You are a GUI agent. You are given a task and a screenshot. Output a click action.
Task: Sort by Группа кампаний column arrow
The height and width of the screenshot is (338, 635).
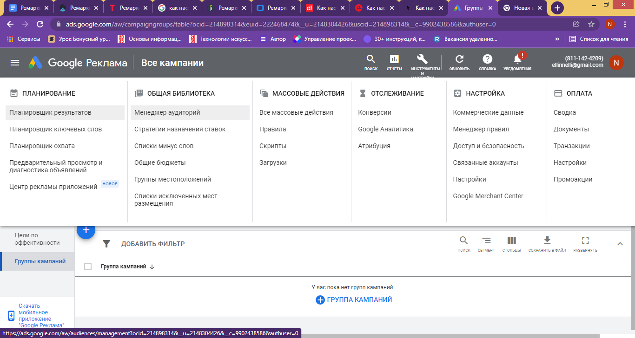(152, 267)
